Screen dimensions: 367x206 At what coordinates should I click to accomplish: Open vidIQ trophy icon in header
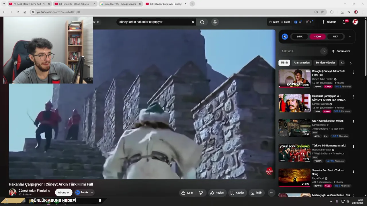click(307, 22)
